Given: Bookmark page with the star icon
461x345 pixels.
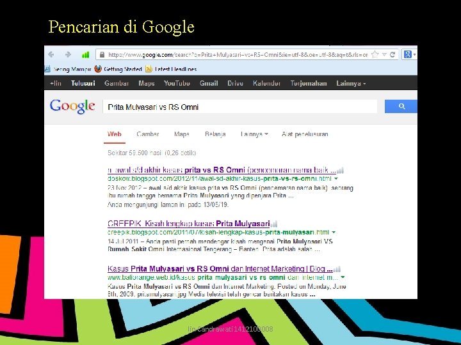Looking at the screenshot, I should (375, 54).
